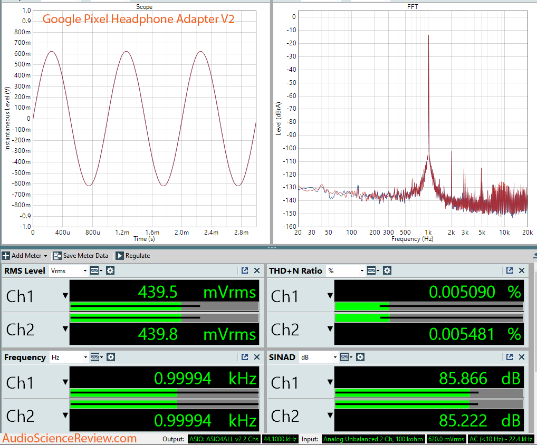Expand THD+N Ratio Ch1 dropdown arrow

[x=330, y=295]
